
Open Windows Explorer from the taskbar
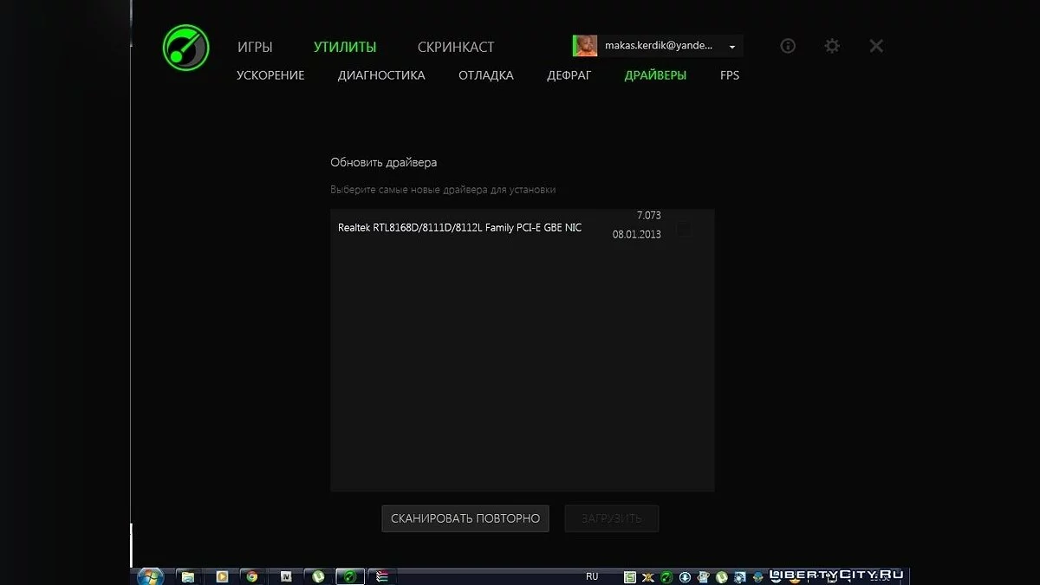[x=187, y=575]
